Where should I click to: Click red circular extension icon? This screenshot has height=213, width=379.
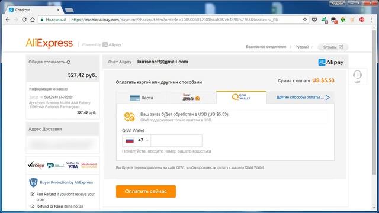click(x=362, y=20)
